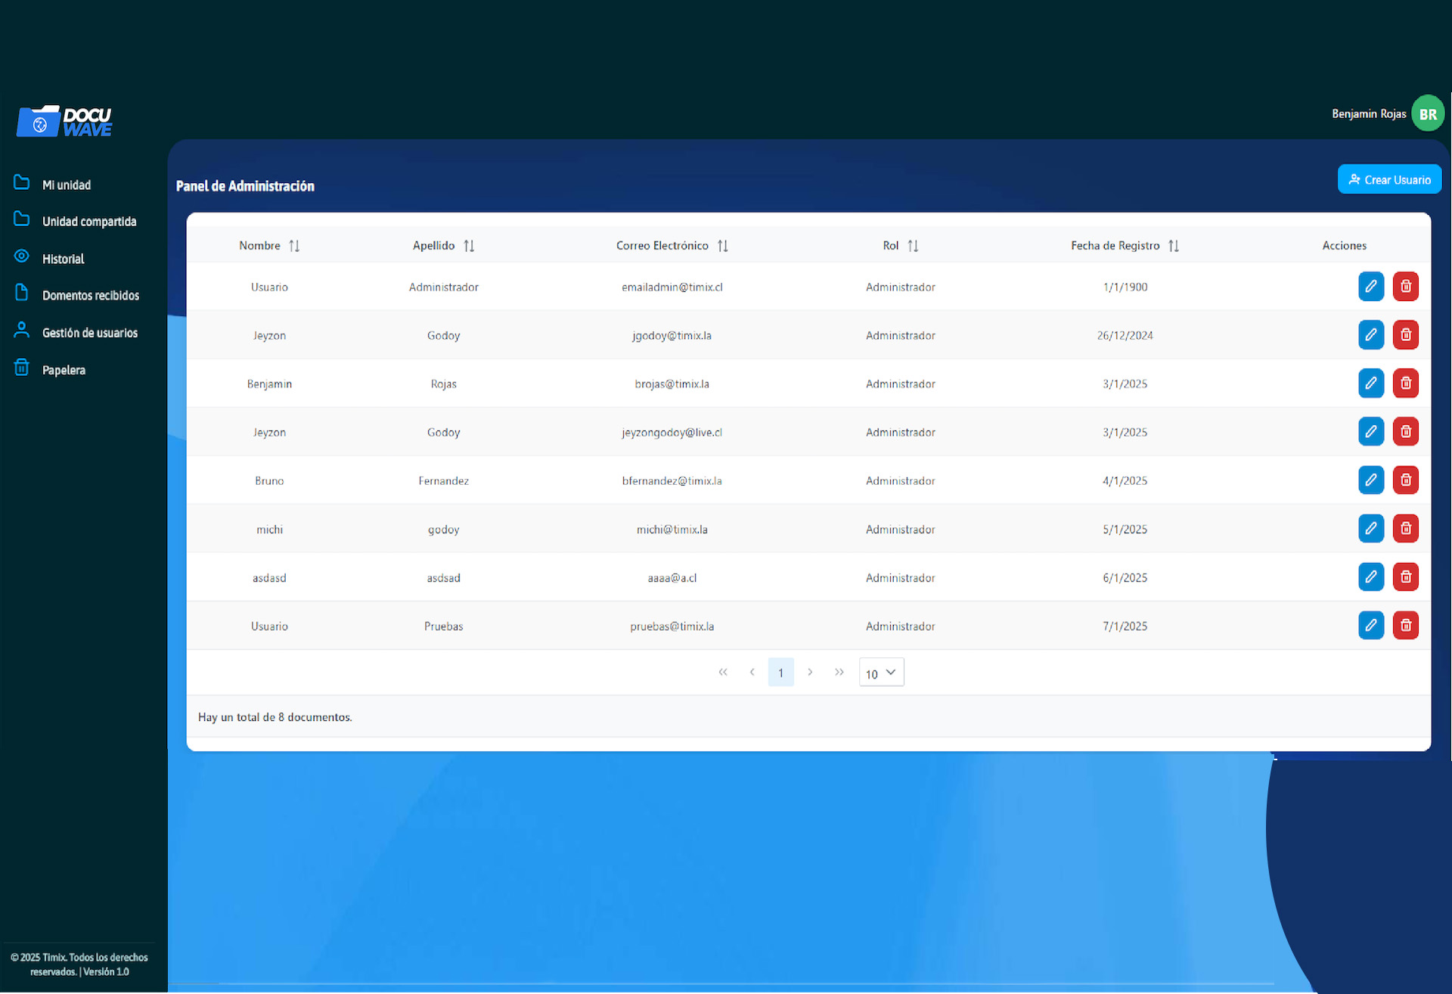
Task: Delete the jeyzongodoy@live.cl user
Action: click(1405, 432)
